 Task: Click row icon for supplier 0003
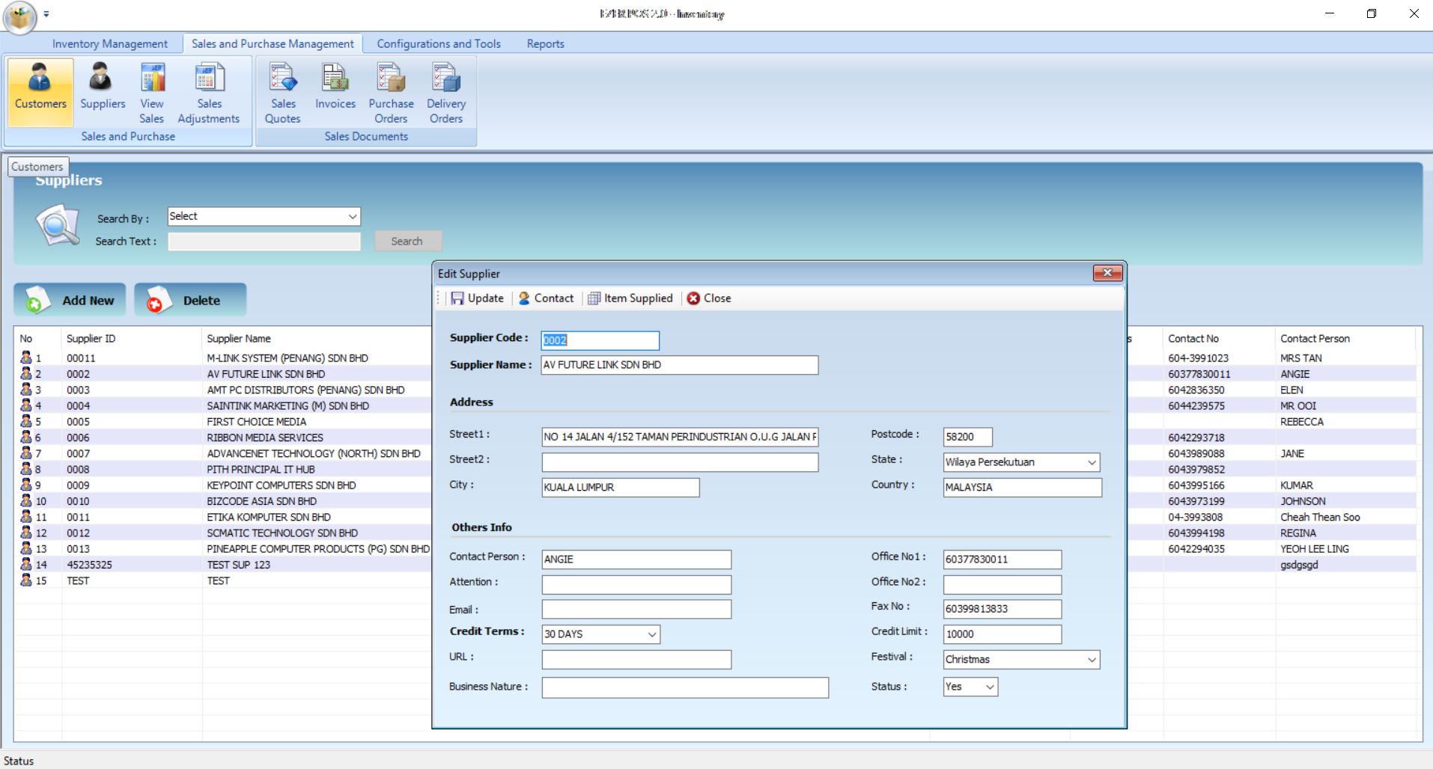tap(26, 390)
